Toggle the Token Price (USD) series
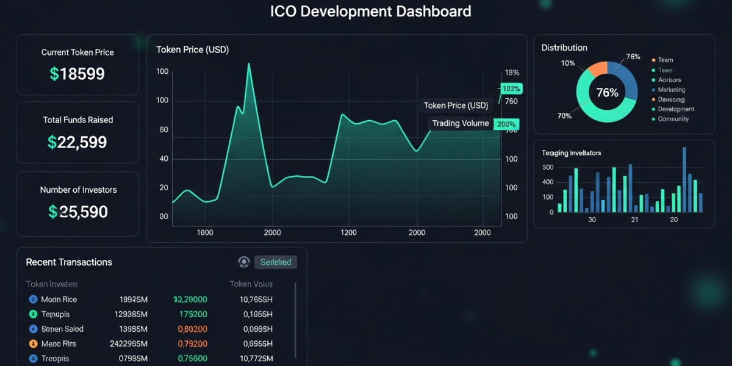732x366 pixels. 456,105
